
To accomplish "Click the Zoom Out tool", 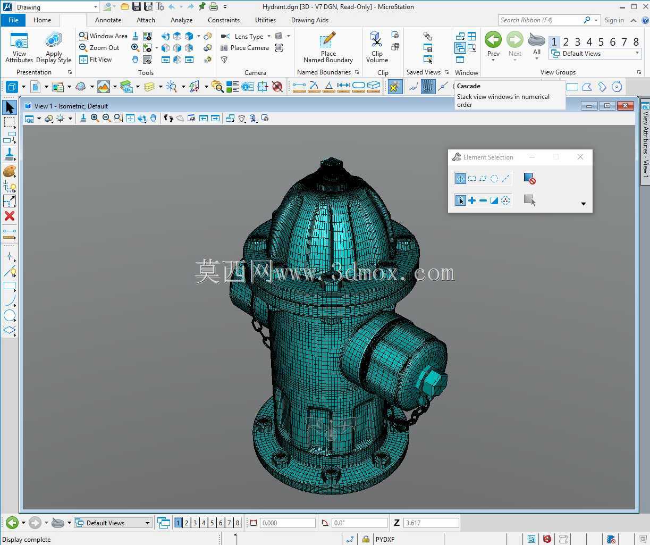I will (99, 47).
